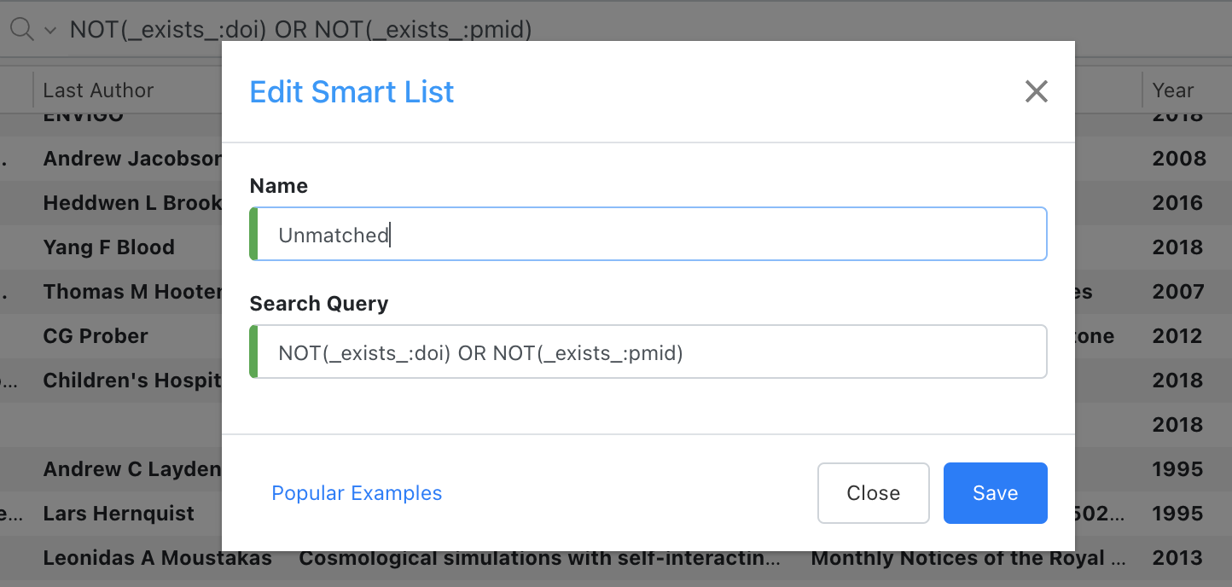Viewport: 1232px width, 587px height.
Task: Click the Close button in the dialog
Action: (x=873, y=492)
